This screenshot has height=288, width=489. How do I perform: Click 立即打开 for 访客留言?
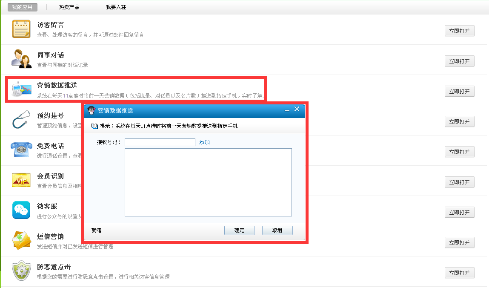[459, 31]
